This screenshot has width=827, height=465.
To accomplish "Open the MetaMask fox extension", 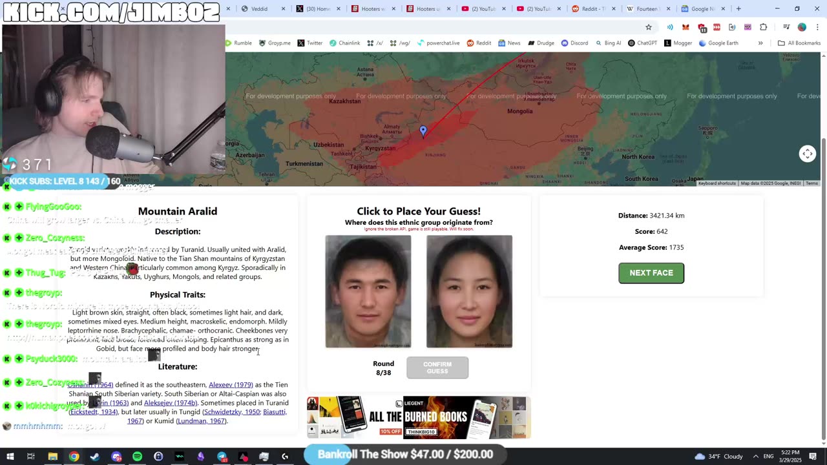I will click(x=686, y=27).
